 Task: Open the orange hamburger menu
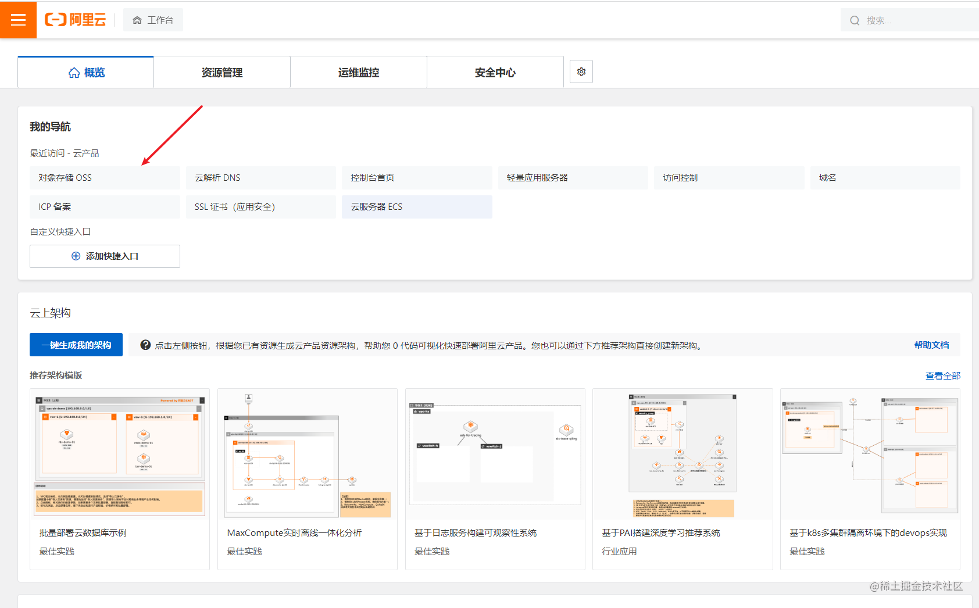[x=18, y=20]
